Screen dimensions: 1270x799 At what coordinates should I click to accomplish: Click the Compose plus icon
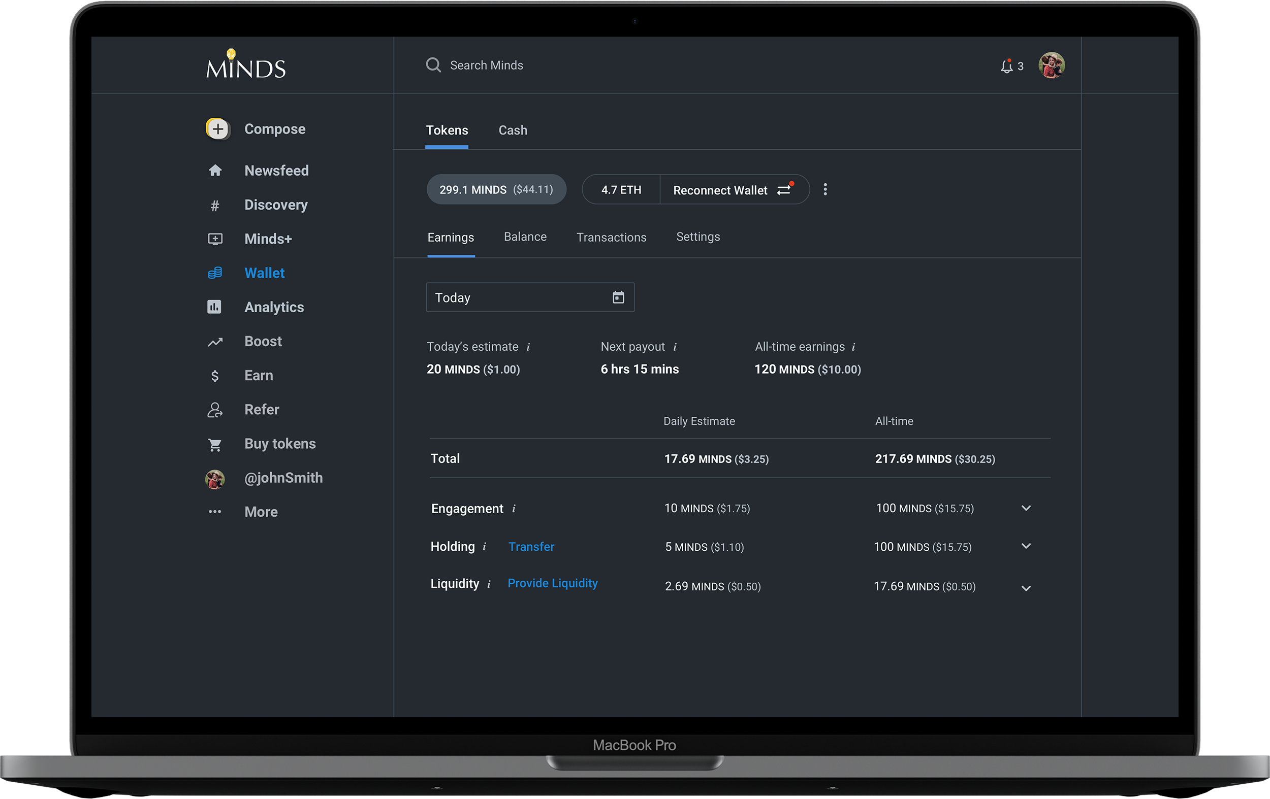(217, 129)
